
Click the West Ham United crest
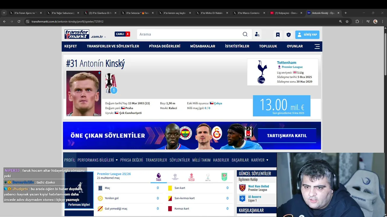pos(242,188)
